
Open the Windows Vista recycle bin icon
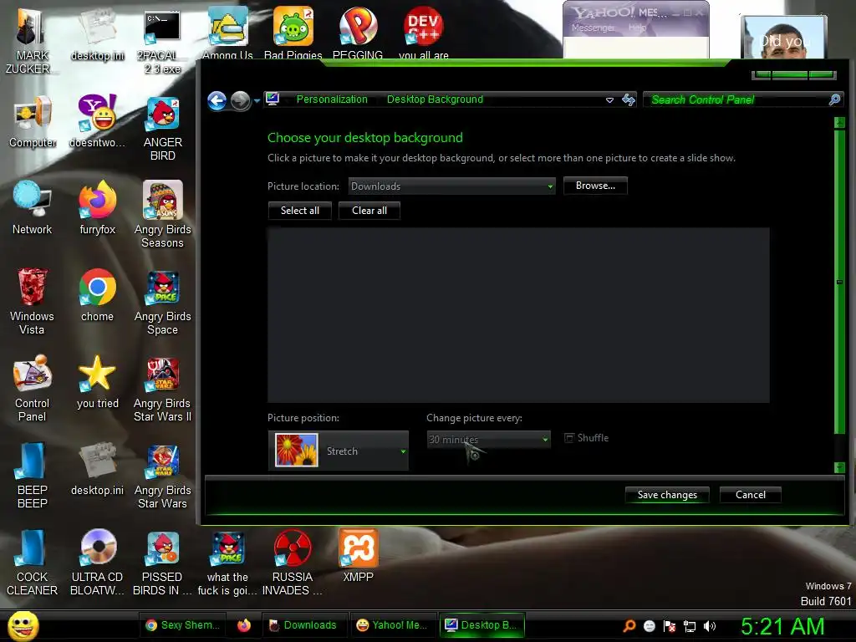point(33,301)
